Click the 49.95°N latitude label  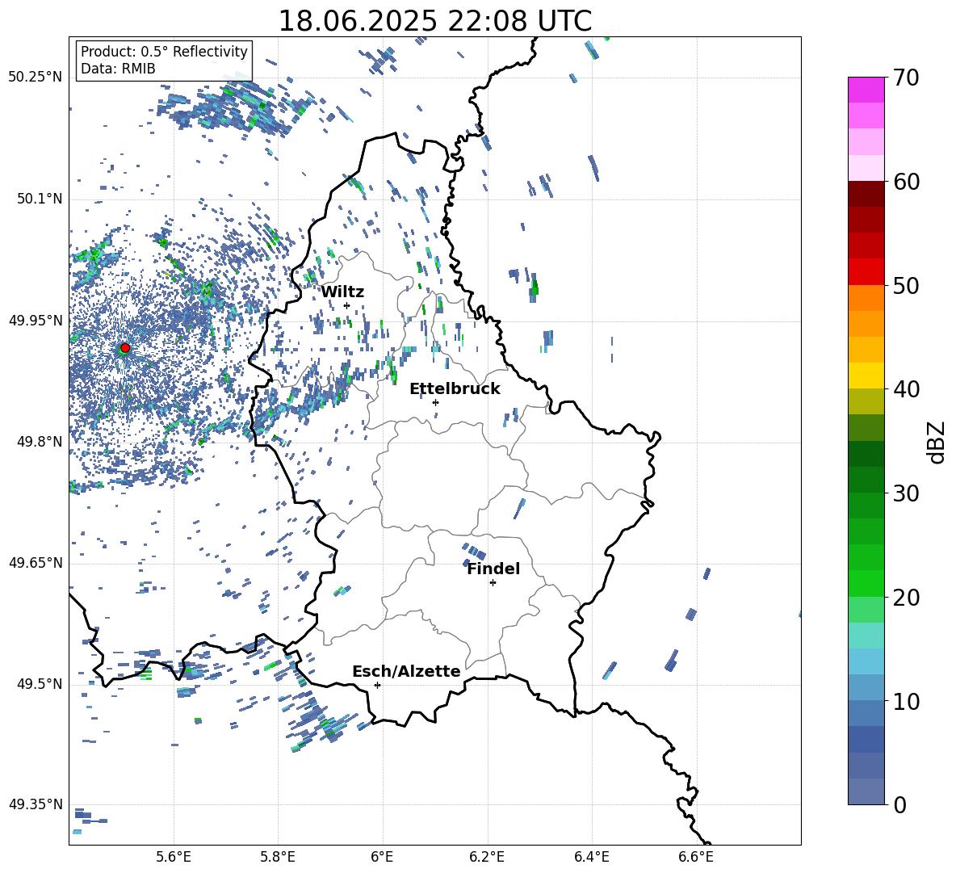36,320
